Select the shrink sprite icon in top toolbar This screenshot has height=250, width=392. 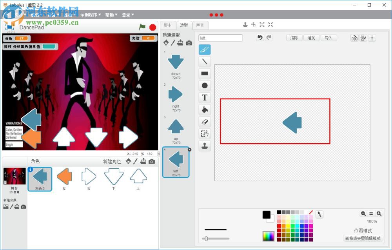(x=270, y=24)
